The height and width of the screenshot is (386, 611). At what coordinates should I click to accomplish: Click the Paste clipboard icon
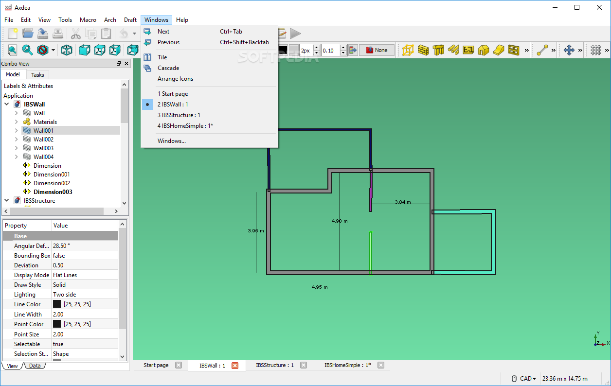coord(106,34)
